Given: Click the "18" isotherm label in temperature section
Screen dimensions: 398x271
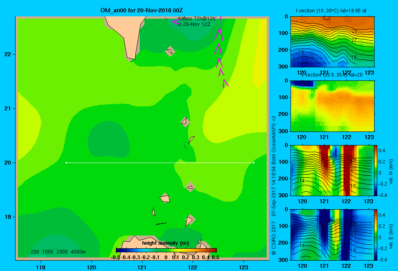Looking at the screenshot, I should coord(353,57).
